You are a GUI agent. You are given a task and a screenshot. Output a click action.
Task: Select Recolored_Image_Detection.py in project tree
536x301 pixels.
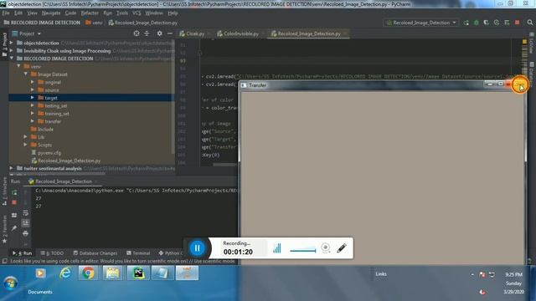(69, 161)
